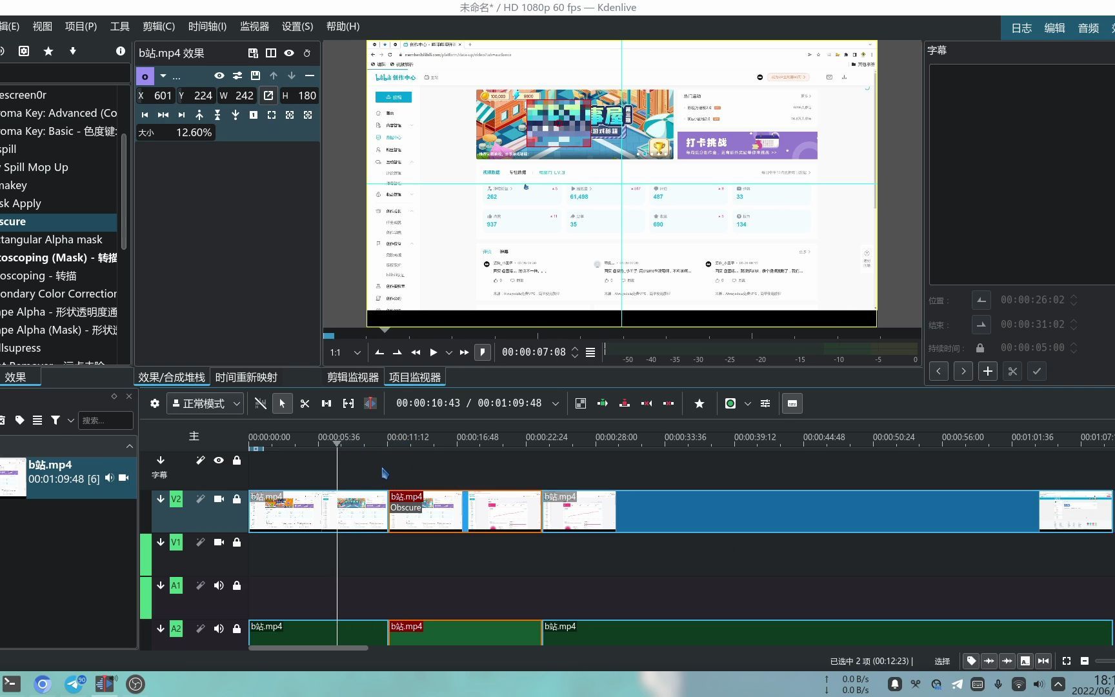The width and height of the screenshot is (1115, 697).
Task: Toggle split compare icon in effects panel header
Action: (x=271, y=53)
